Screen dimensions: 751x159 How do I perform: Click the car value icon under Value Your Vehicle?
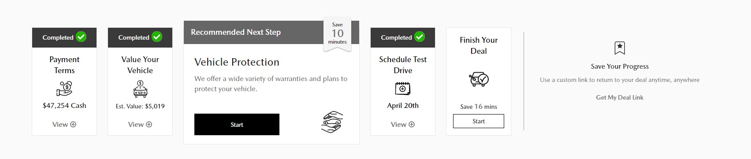(140, 89)
